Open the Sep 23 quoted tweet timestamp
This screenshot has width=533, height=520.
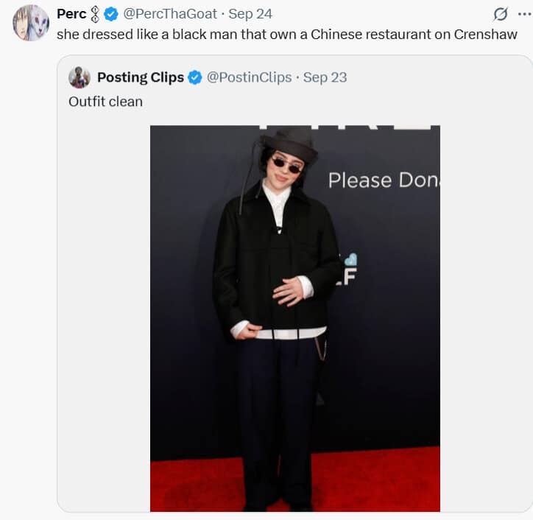(x=325, y=77)
